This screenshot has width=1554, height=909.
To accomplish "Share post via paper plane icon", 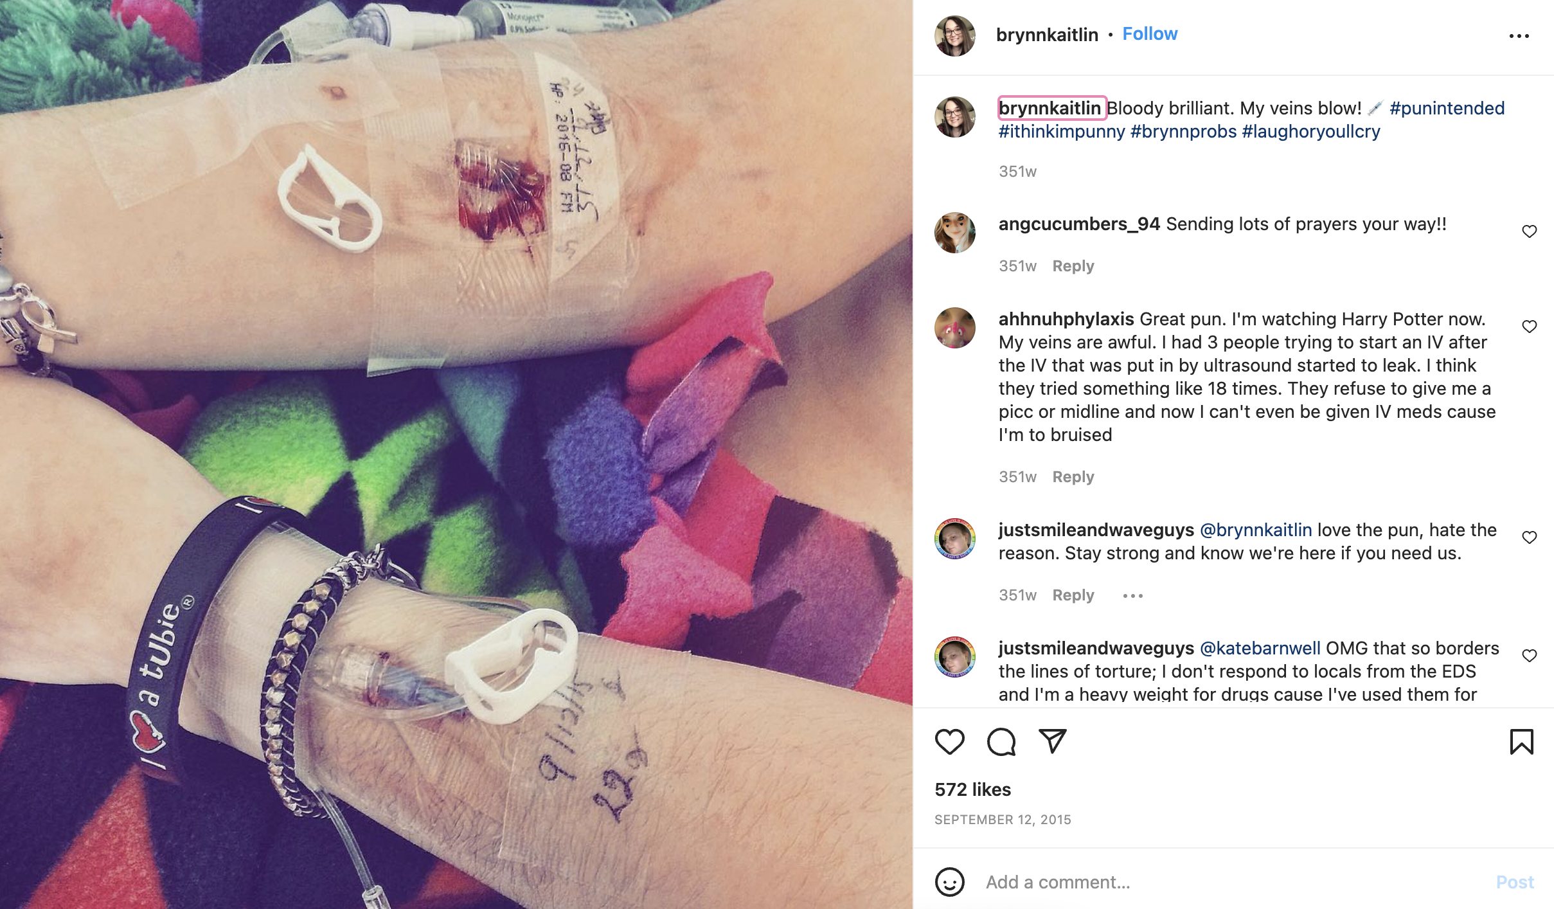I will (1053, 741).
